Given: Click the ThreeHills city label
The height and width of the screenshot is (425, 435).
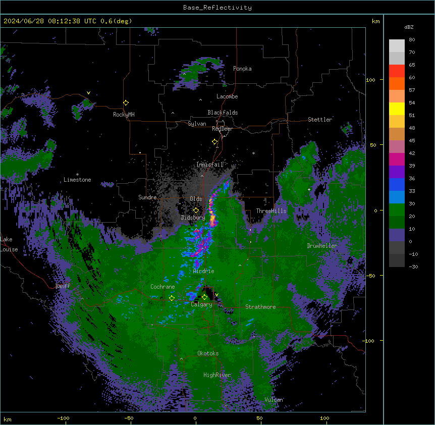Looking at the screenshot, I should (271, 211).
